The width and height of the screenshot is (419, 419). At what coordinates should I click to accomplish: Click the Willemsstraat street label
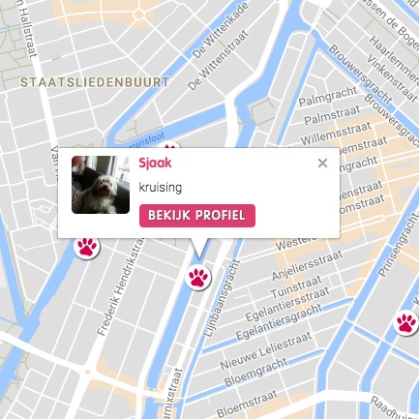pyautogui.click(x=336, y=134)
